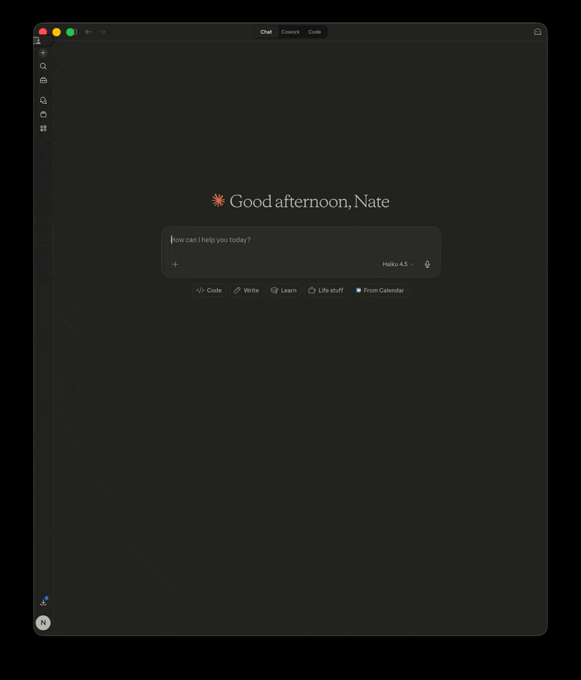Click the download icon with the blue dot
Image resolution: width=581 pixels, height=680 pixels.
[x=44, y=602]
